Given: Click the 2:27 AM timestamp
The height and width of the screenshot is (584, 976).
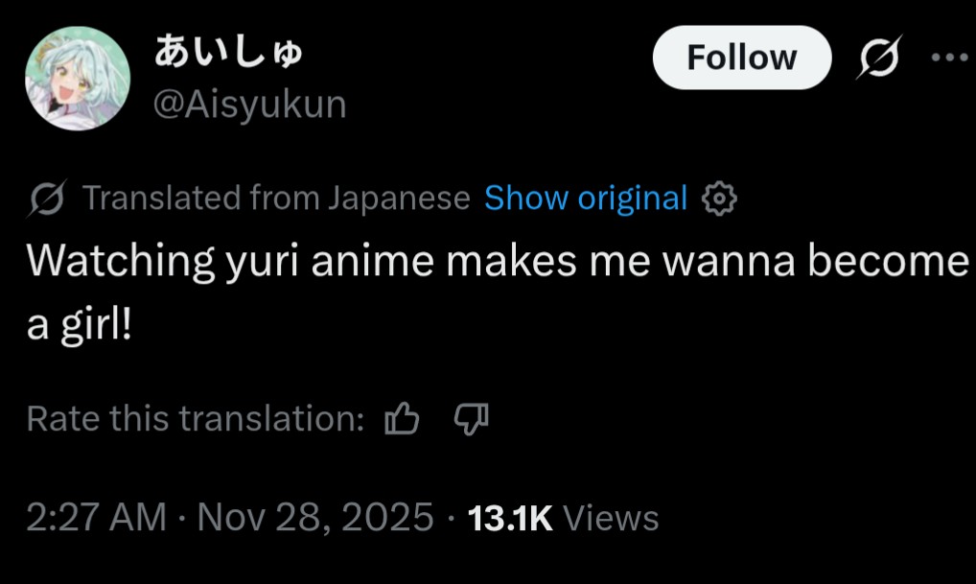Looking at the screenshot, I should 96,518.
